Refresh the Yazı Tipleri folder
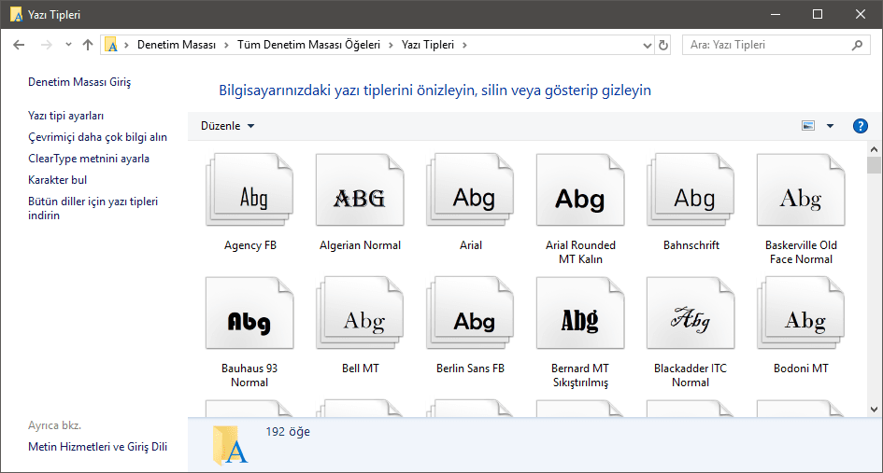 [663, 45]
